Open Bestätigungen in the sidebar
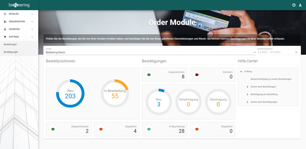Screen dimensions: 306x149 [11, 52]
